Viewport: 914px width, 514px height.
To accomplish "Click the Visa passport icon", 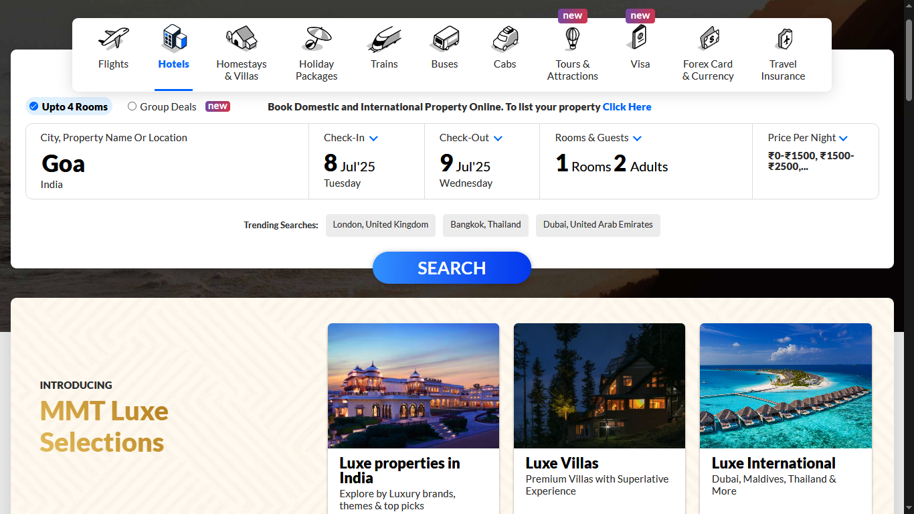I will point(640,38).
